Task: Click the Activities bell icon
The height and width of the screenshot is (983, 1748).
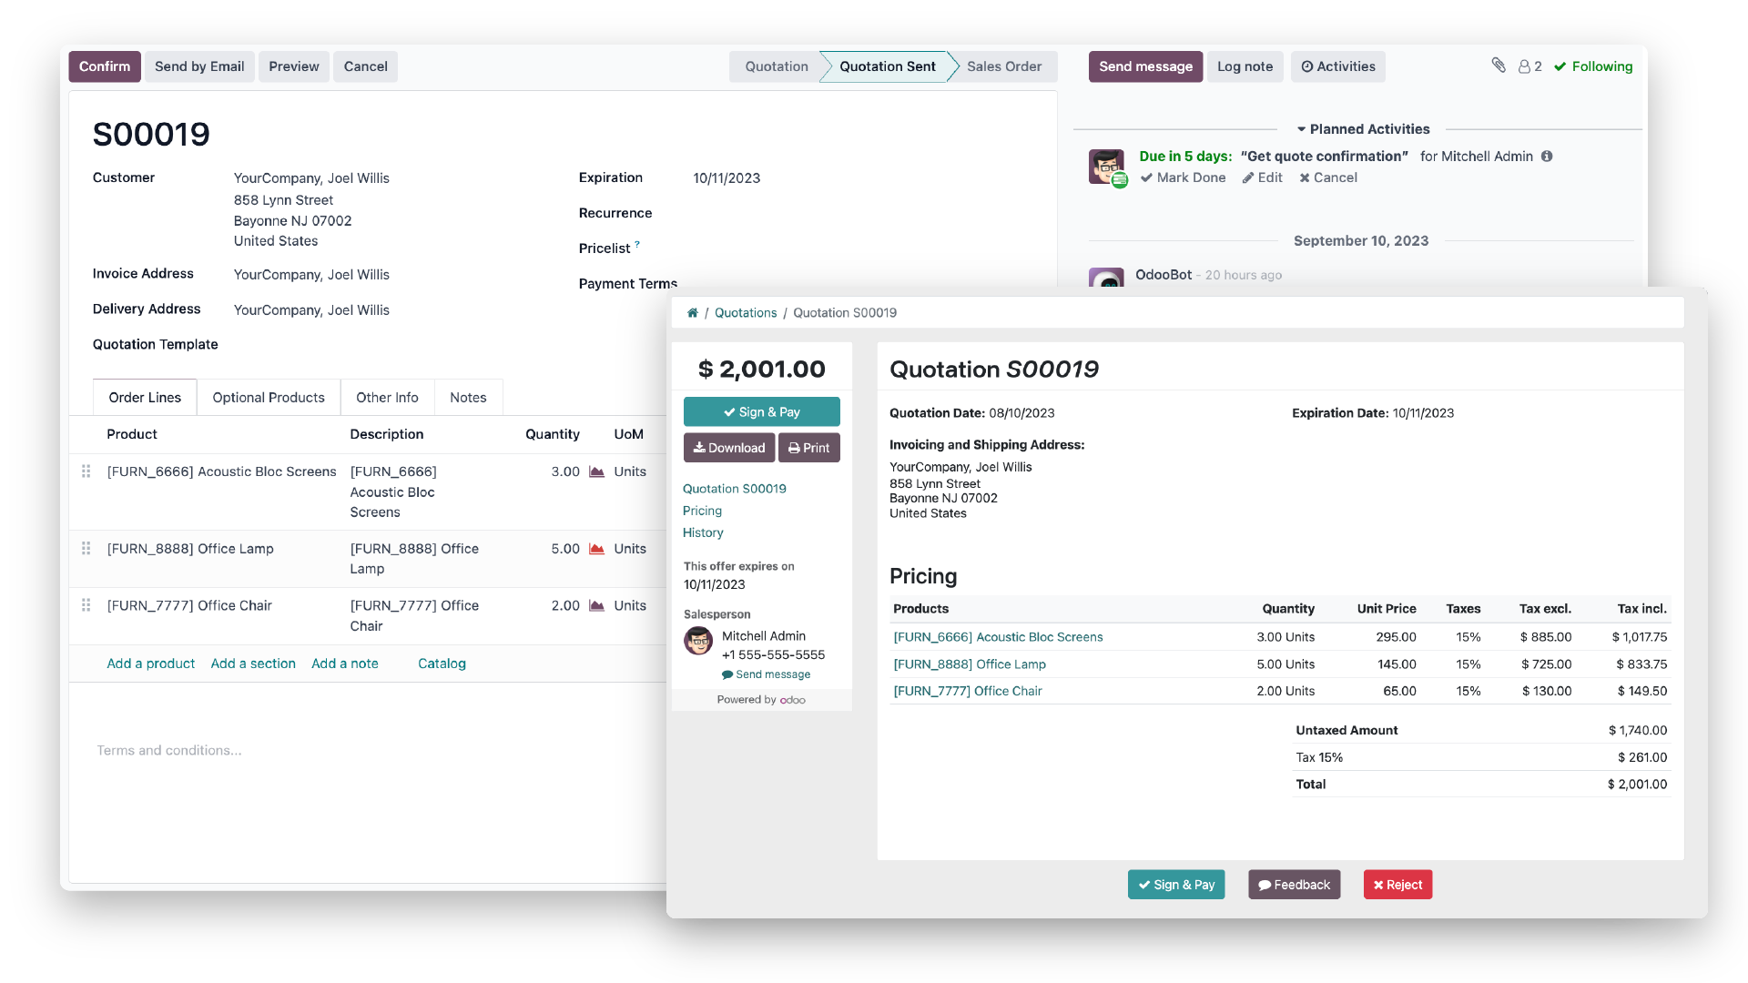Action: tap(1307, 66)
